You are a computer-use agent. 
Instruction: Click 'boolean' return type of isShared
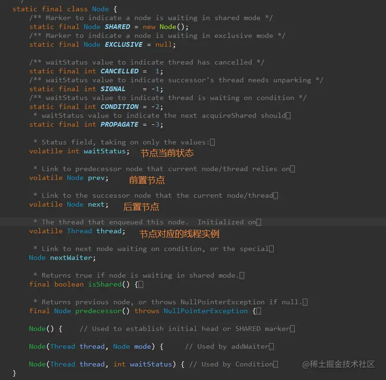(x=69, y=284)
